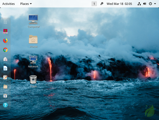Image resolution: width=159 pixels, height=120 pixels.
Task: Open the Files folder in the dock
Action: click(x=5, y=87)
